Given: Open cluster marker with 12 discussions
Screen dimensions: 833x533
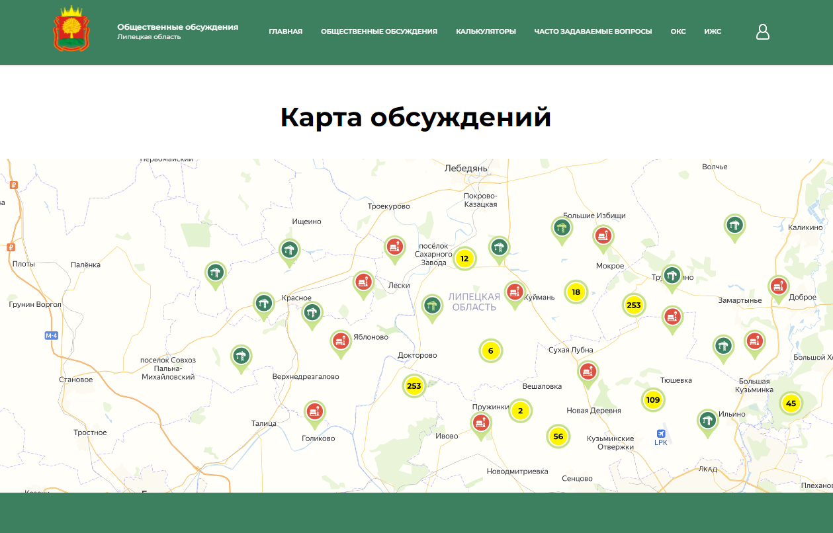Looking at the screenshot, I should point(464,259).
